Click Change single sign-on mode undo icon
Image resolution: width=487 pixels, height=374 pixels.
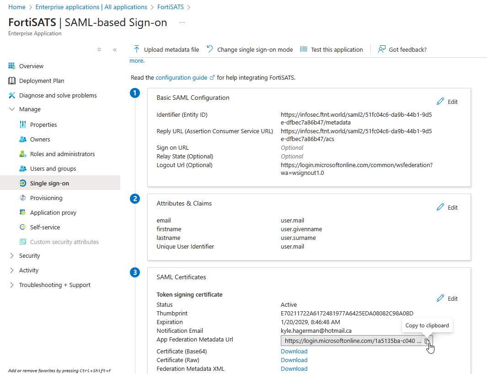210,49
